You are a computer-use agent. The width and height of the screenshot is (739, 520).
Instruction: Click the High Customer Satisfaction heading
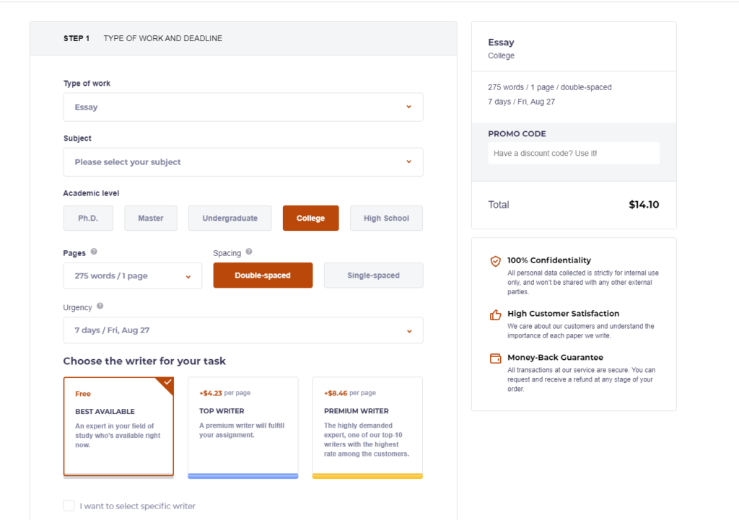pyautogui.click(x=563, y=313)
